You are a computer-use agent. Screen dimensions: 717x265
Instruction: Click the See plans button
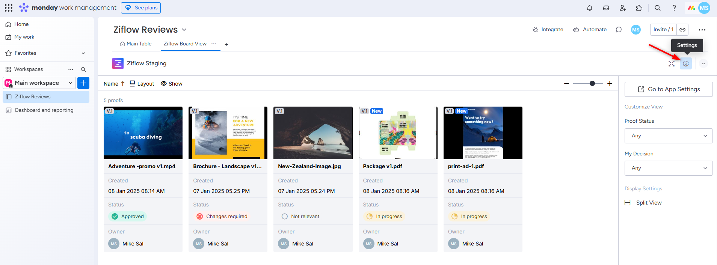(x=141, y=8)
